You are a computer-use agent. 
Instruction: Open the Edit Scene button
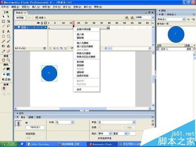(127, 18)
